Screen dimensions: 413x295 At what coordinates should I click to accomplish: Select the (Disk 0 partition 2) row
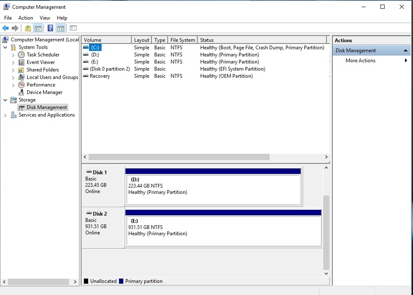tap(205, 69)
